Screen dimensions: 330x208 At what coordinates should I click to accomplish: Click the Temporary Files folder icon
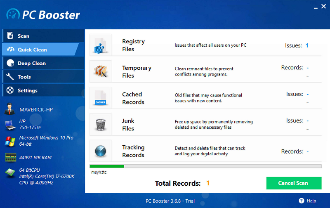pos(100,71)
